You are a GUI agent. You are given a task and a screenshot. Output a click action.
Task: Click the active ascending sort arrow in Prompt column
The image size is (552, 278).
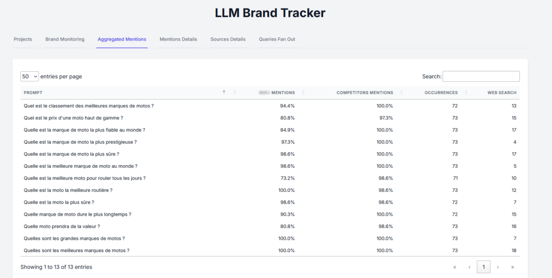[224, 91]
